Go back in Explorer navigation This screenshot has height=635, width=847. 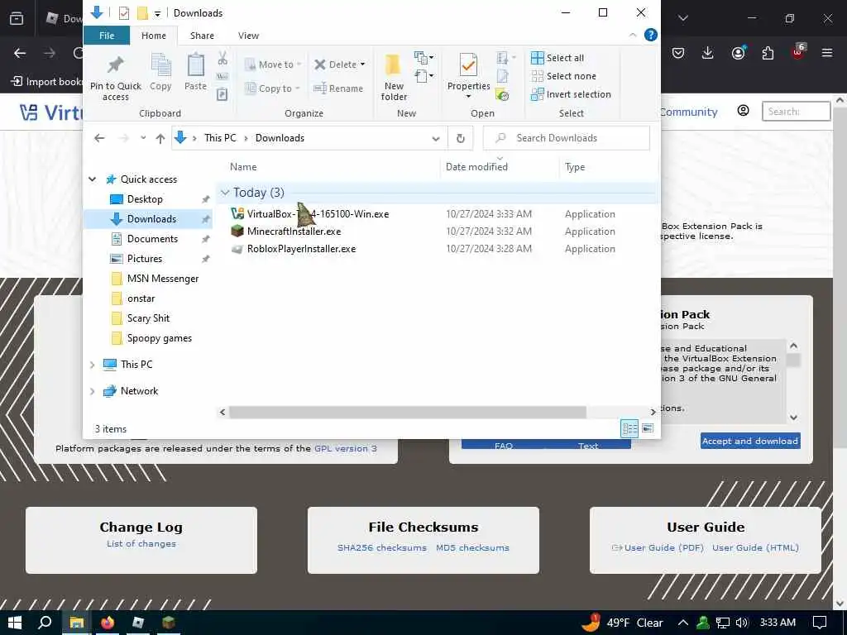(x=99, y=138)
